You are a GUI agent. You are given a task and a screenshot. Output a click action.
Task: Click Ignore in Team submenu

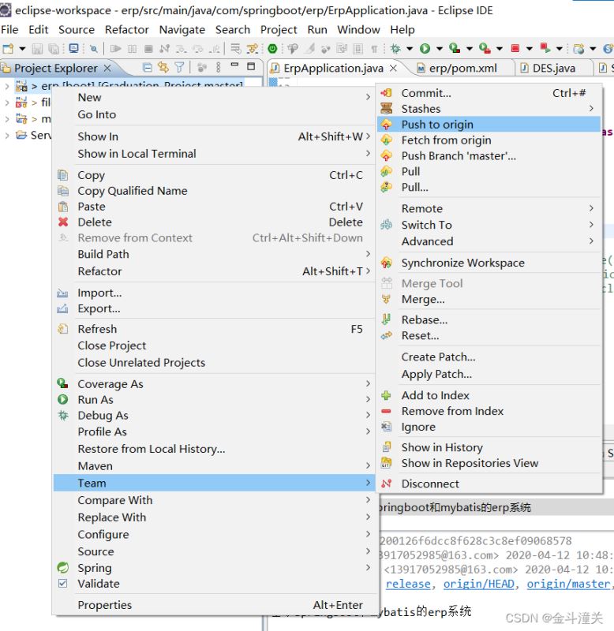point(489,427)
